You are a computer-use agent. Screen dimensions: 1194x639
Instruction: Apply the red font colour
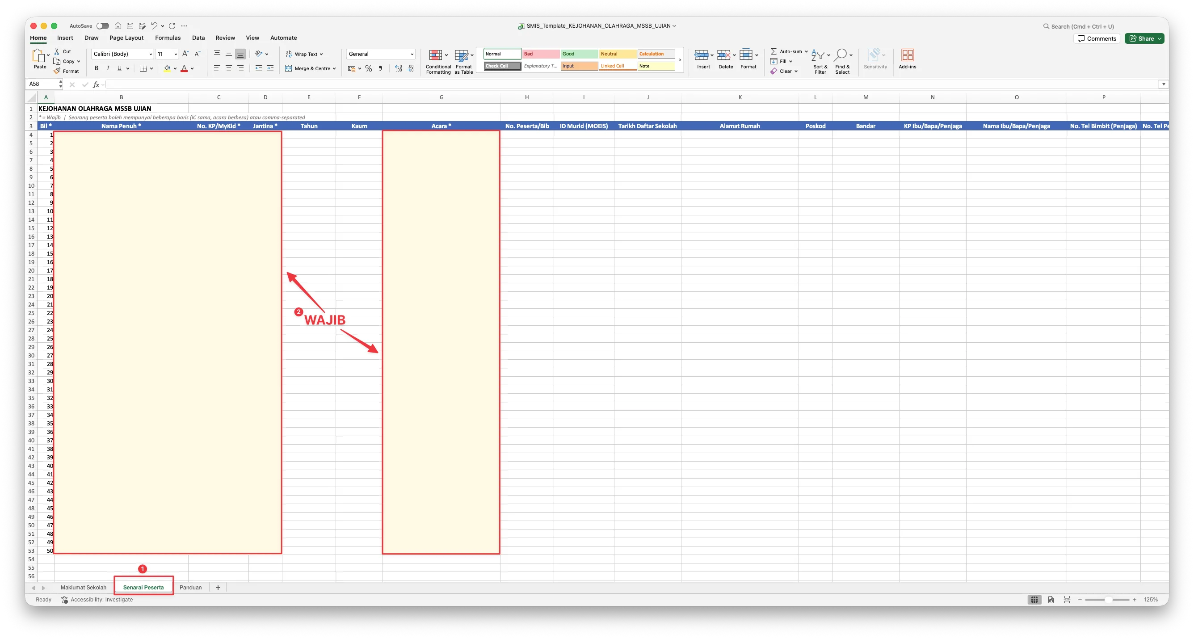(x=184, y=68)
